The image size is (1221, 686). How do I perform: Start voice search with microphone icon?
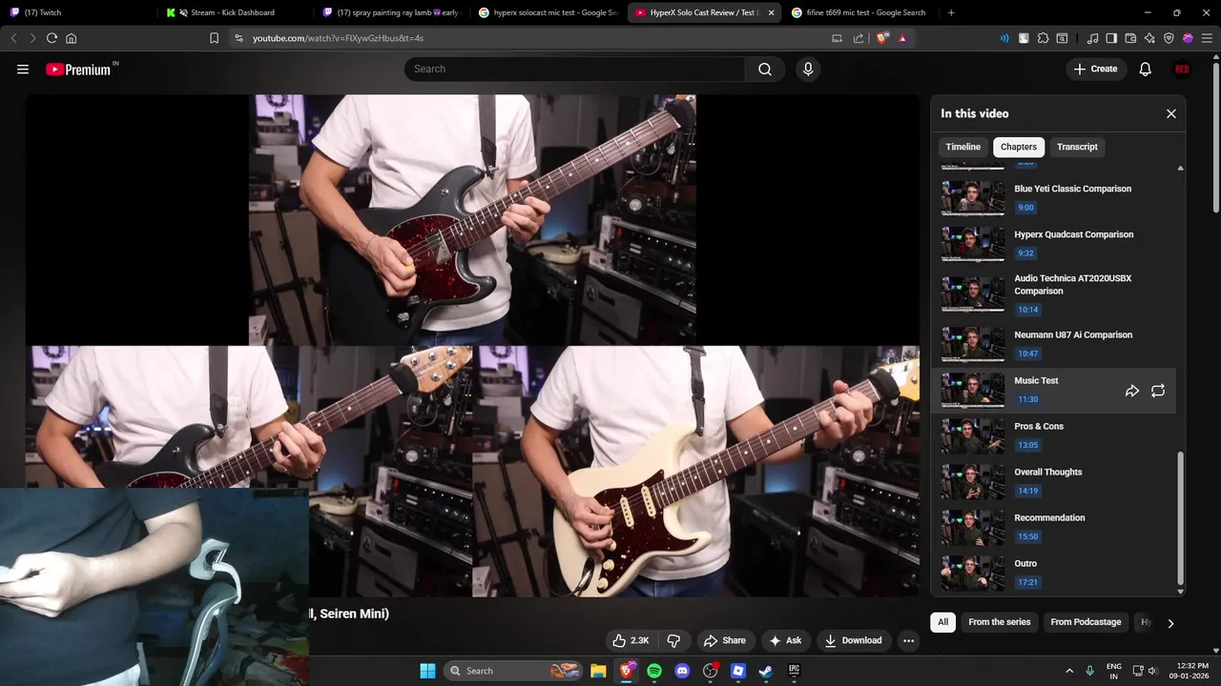tap(808, 69)
